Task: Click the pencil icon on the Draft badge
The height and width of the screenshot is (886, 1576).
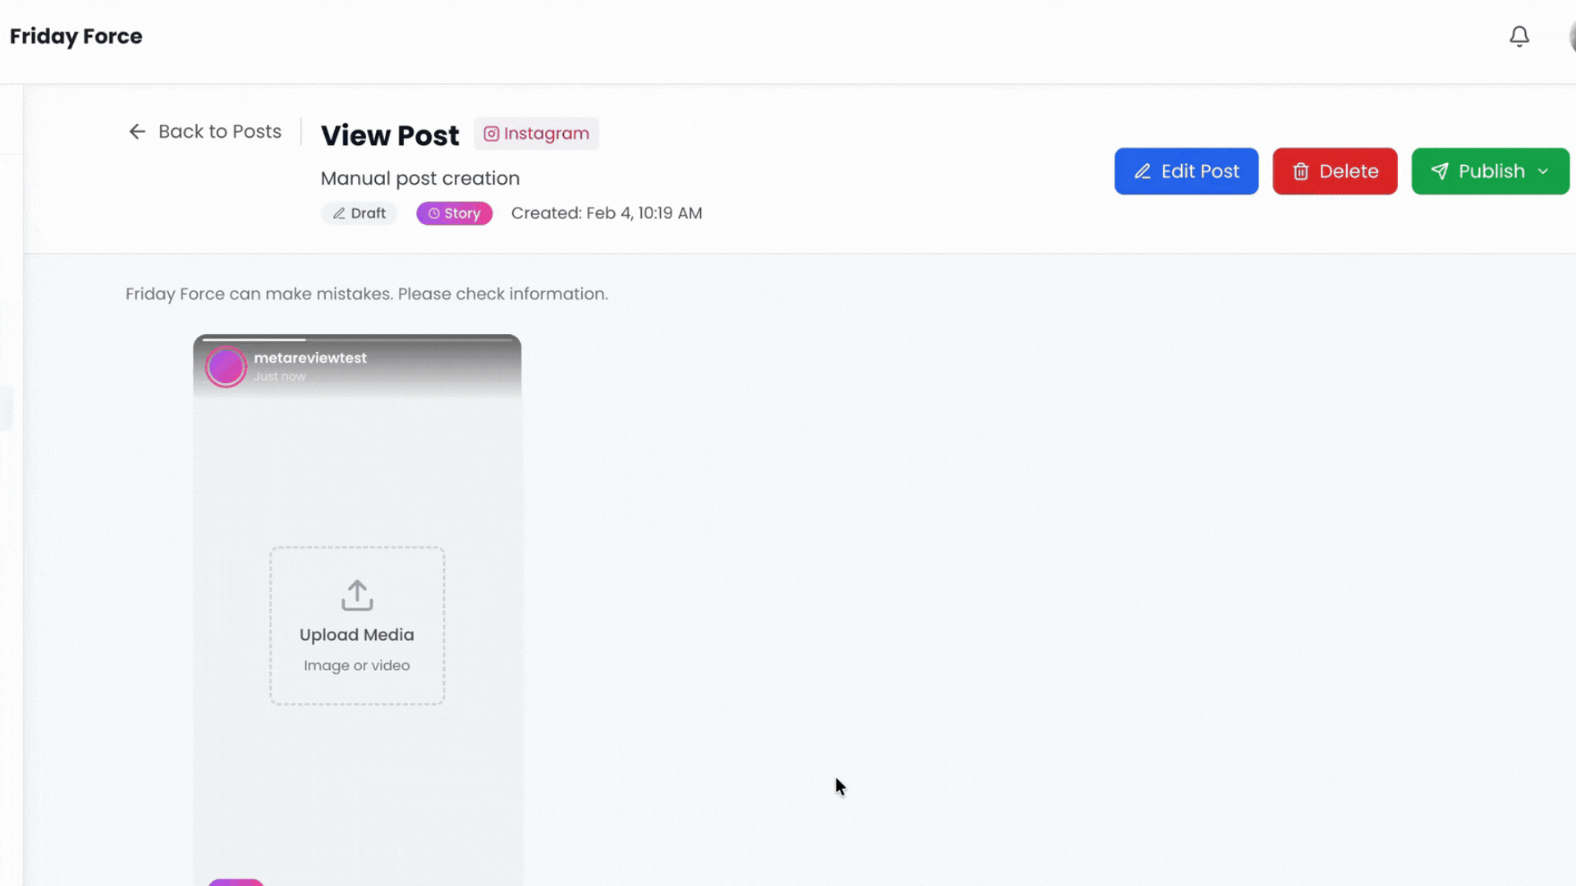Action: pyautogui.click(x=340, y=213)
